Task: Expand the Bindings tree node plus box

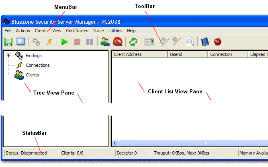Action: (x=8, y=56)
